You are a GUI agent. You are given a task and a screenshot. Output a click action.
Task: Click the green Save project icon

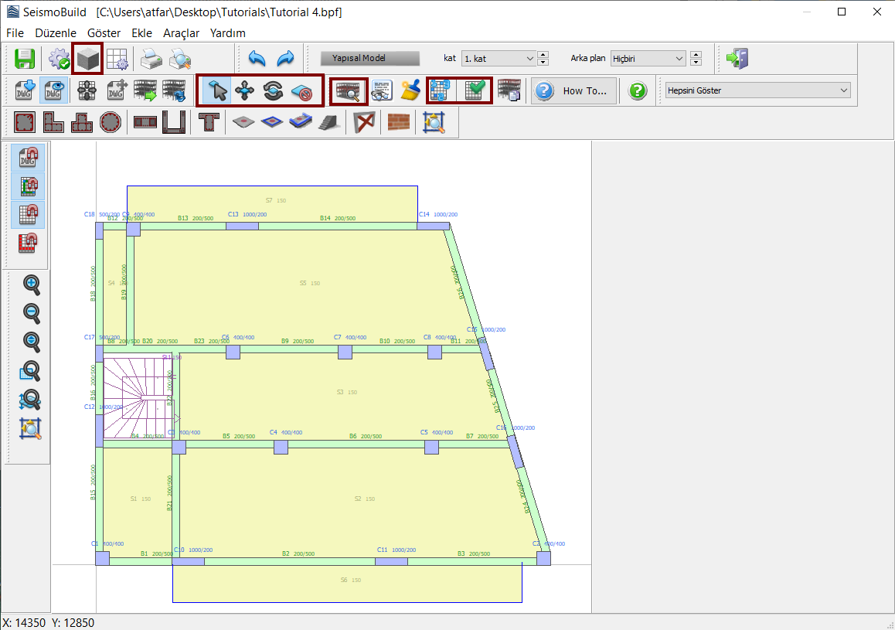coord(25,59)
